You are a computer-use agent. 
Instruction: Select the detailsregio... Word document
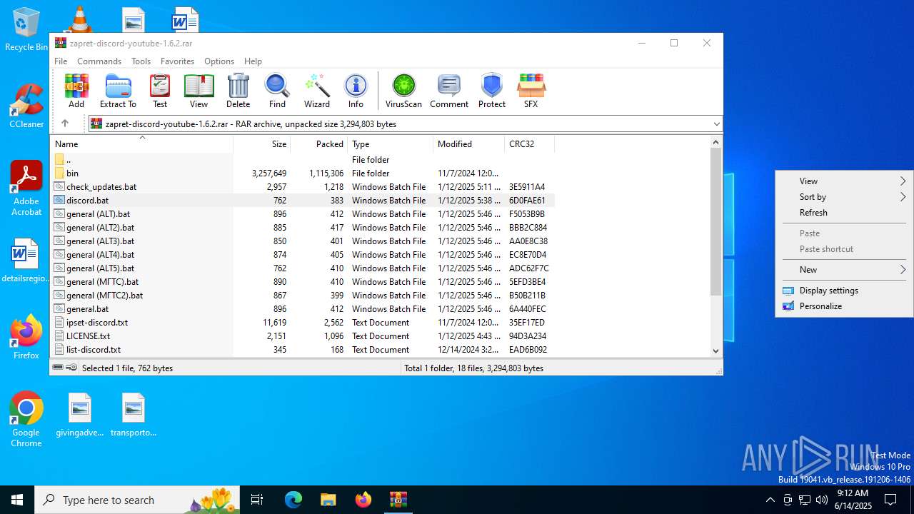pos(26,261)
